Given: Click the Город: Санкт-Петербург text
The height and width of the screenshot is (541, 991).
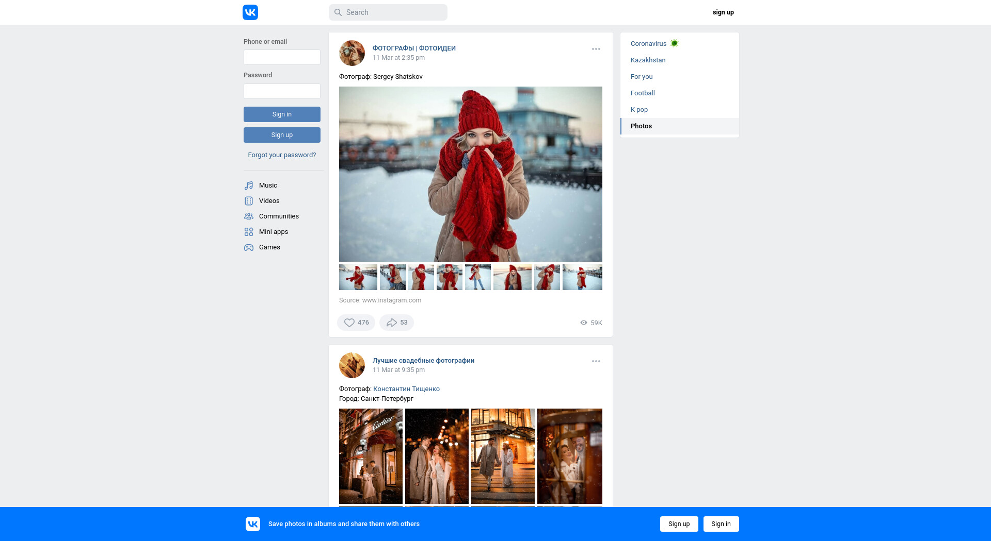Looking at the screenshot, I should (376, 399).
